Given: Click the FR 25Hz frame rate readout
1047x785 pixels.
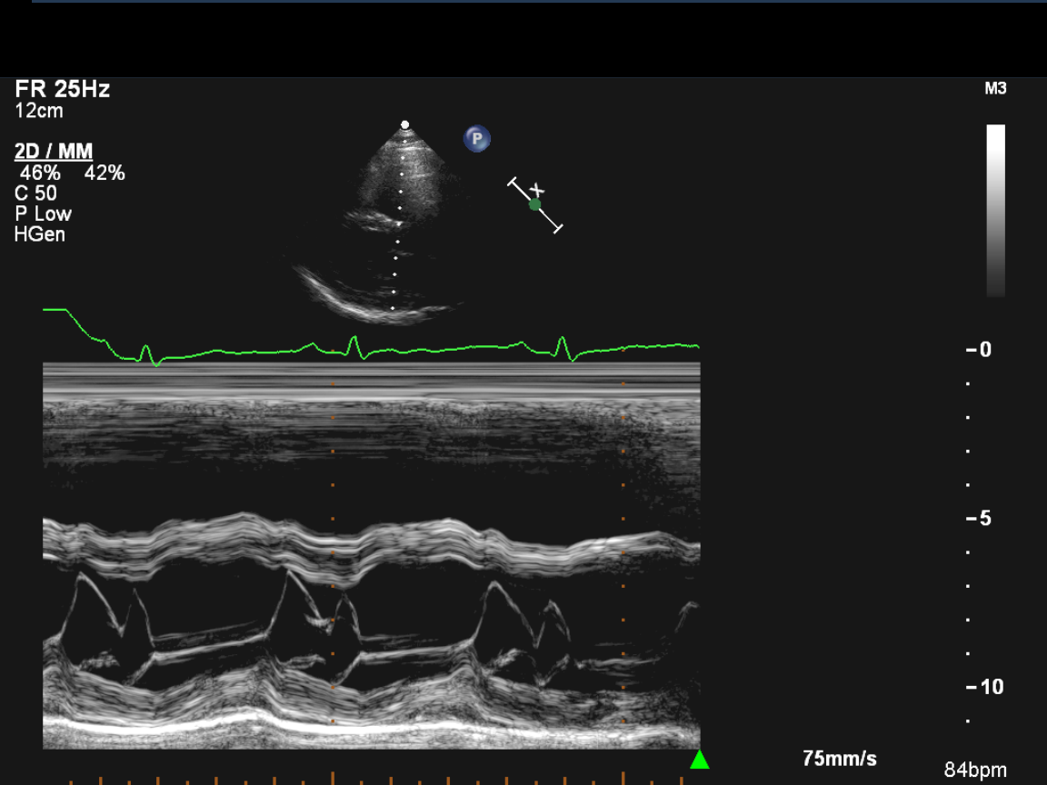Looking at the screenshot, I should [x=63, y=89].
